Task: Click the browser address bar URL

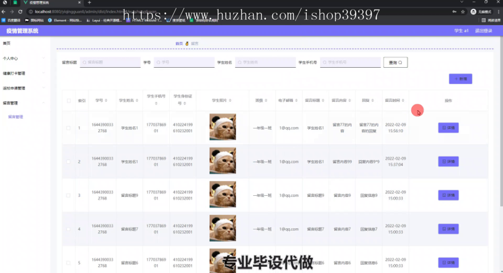Action: coord(96,12)
